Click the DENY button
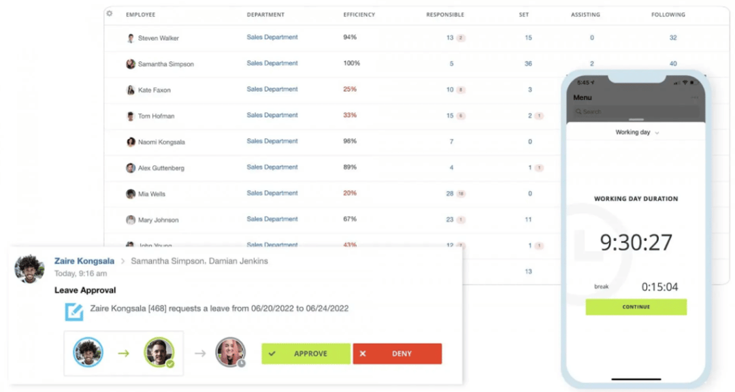Screen dimensions: 735x392 (x=397, y=353)
